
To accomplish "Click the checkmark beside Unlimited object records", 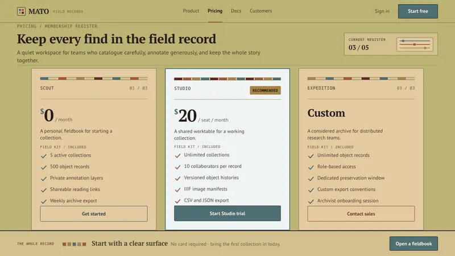I will pyautogui.click(x=311, y=156).
